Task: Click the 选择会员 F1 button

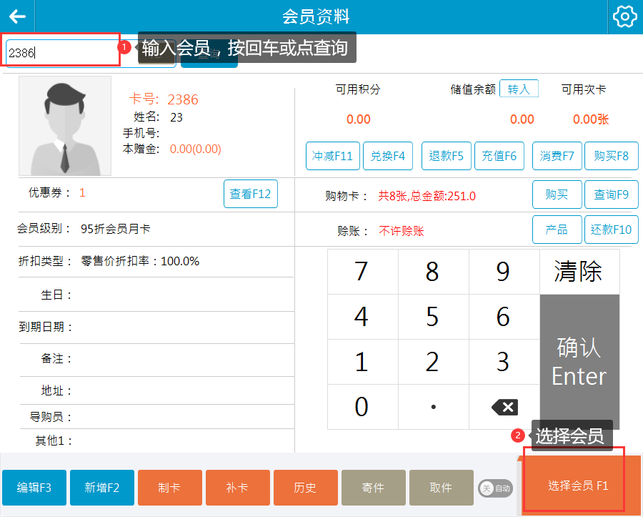Action: point(578,486)
